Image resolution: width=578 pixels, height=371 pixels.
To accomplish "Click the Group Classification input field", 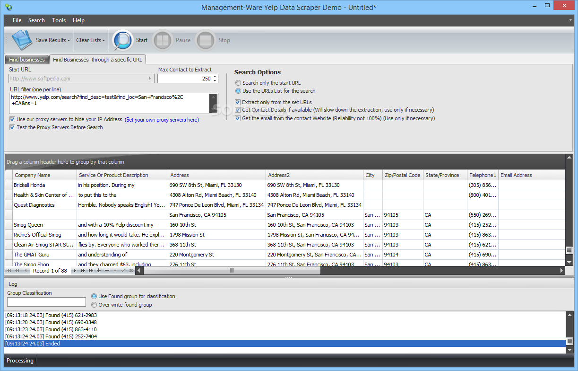I will click(46, 302).
